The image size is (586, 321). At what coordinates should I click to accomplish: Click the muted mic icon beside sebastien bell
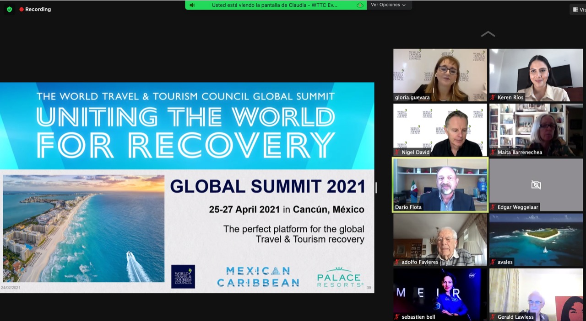point(397,317)
